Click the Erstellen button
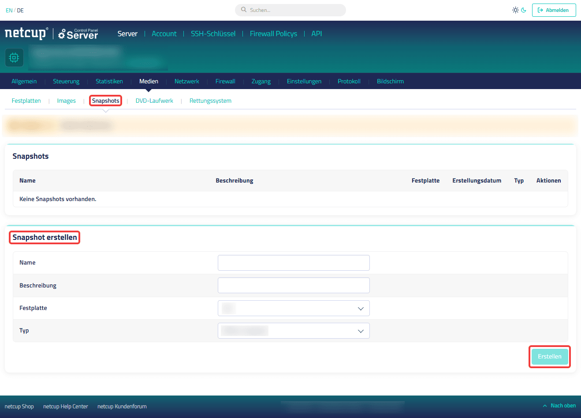 (x=550, y=357)
